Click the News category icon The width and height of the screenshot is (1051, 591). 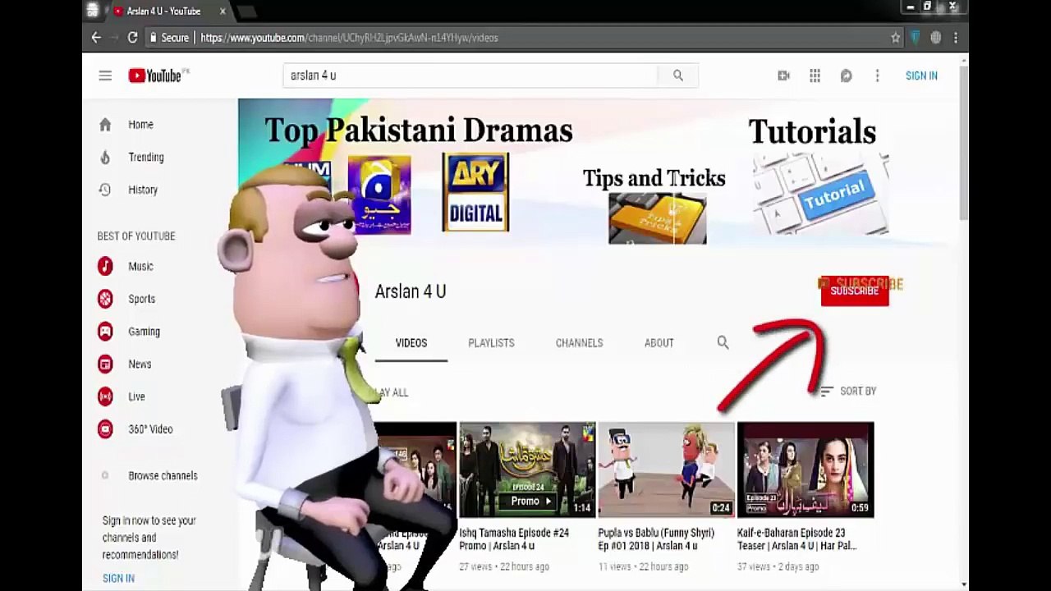point(105,364)
